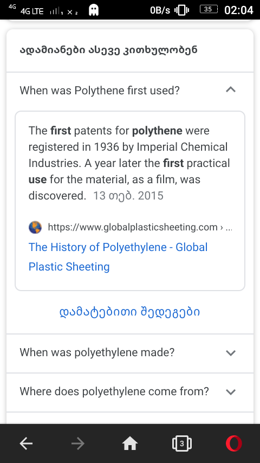Tap the globe favicon beside globalplasticsheeting URL
Image resolution: width=260 pixels, height=463 pixels.
tap(35, 227)
